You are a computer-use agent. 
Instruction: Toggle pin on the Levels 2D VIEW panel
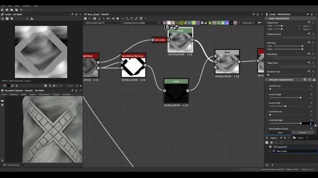click(72, 14)
